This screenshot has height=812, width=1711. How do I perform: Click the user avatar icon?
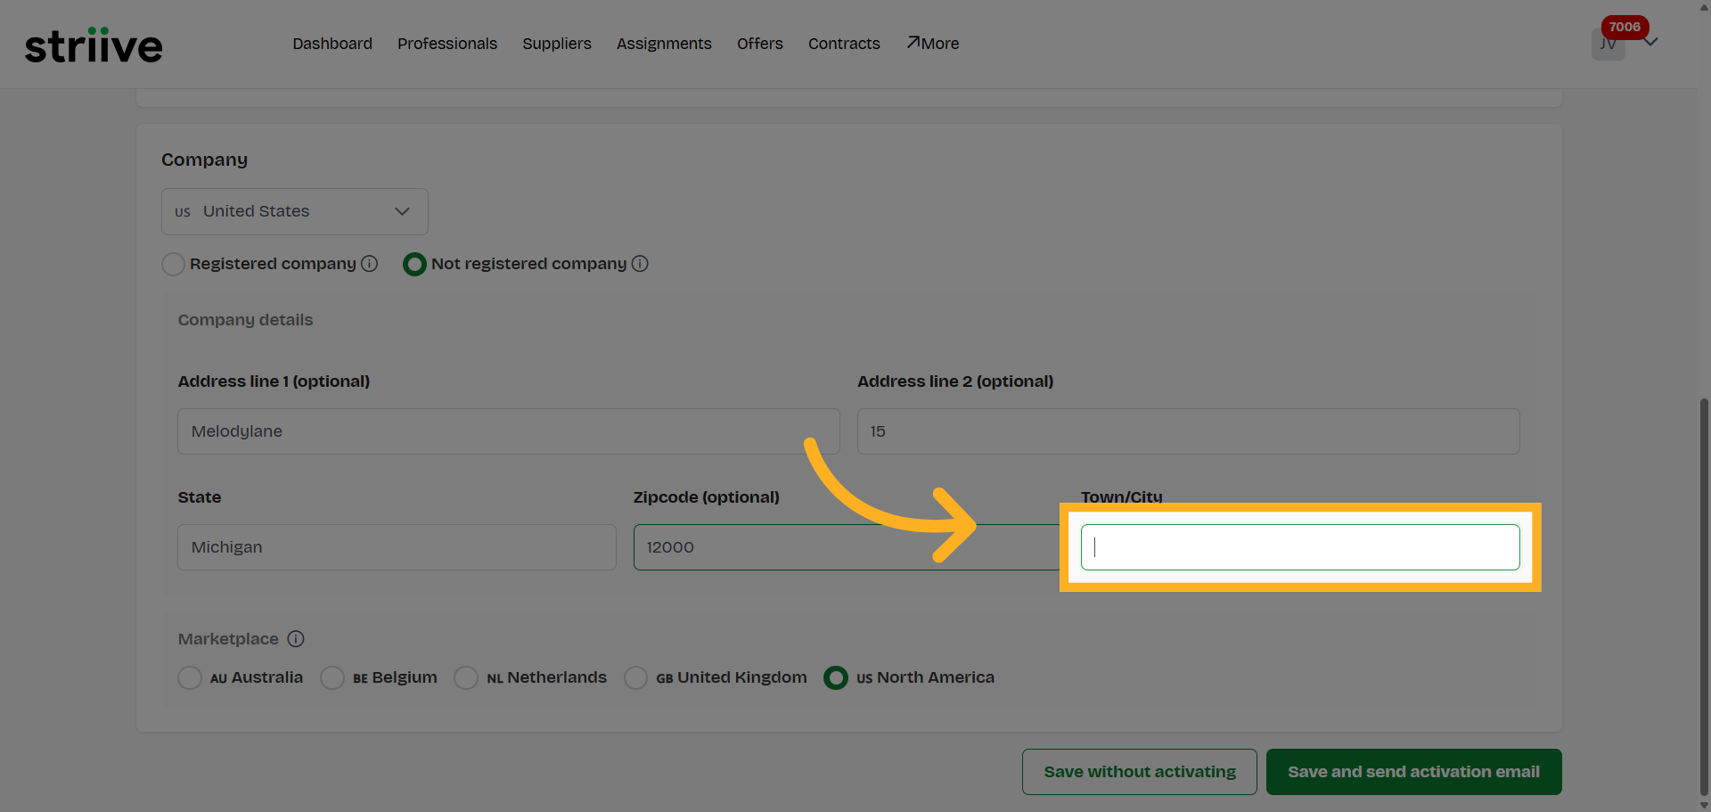(1608, 45)
